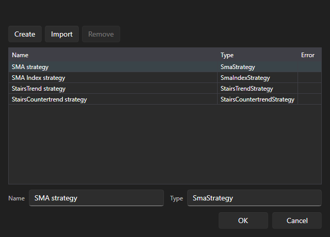Focus the Name input field

96,198
